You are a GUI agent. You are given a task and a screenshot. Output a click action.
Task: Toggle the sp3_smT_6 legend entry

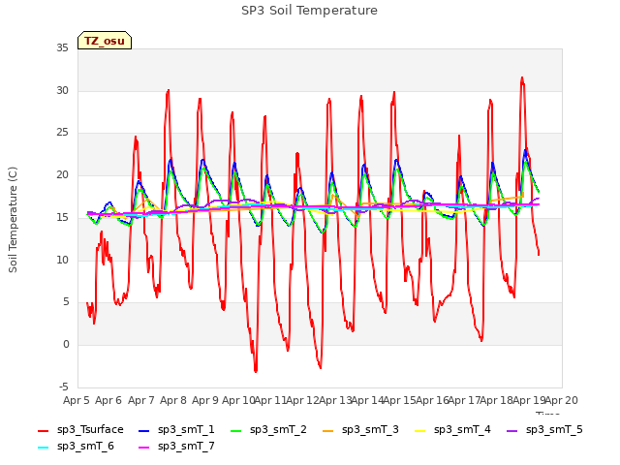(76, 446)
